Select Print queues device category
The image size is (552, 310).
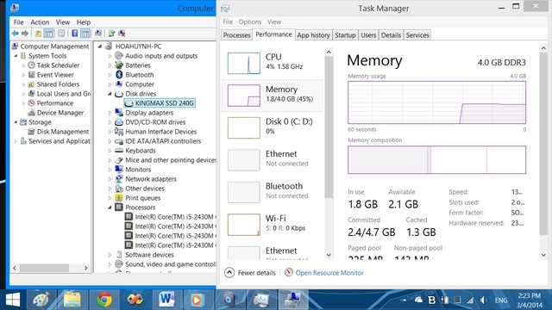click(x=142, y=198)
